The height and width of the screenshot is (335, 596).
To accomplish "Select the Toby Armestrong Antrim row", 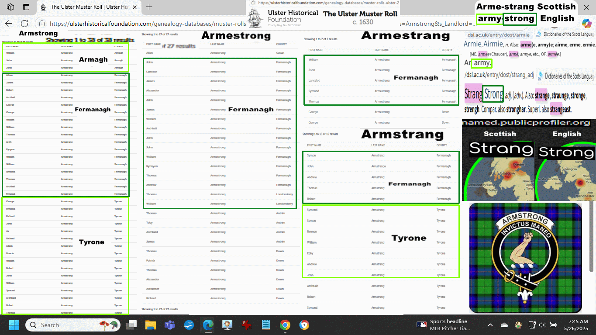I will pos(220,223).
